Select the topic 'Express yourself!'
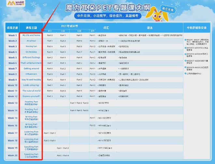Screen dimensions: 215x164 tap(31, 96)
